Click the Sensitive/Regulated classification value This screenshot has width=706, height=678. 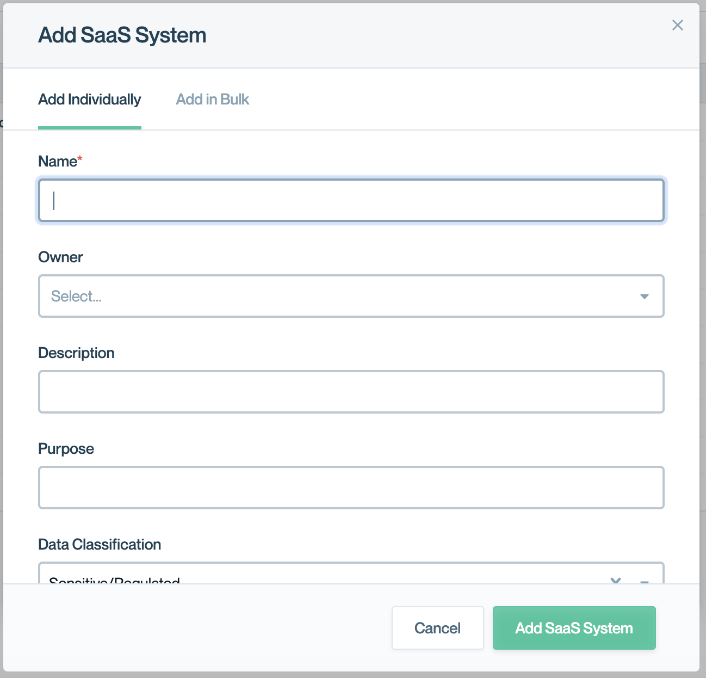(114, 580)
